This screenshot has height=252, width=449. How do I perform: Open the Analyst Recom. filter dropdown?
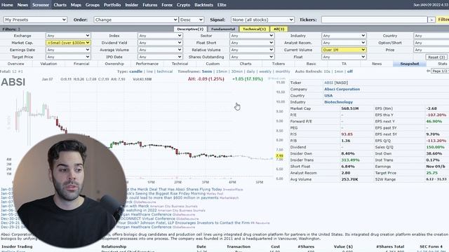(x=344, y=43)
